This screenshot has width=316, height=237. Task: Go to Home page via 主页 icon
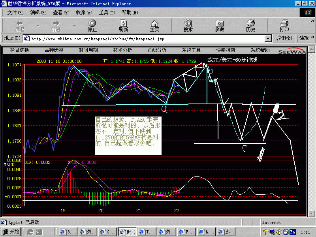pos(154,26)
